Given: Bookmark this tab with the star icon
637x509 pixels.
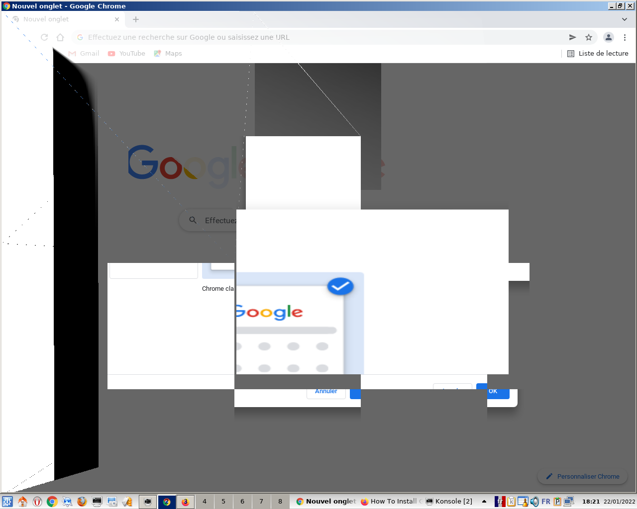Looking at the screenshot, I should [x=589, y=37].
